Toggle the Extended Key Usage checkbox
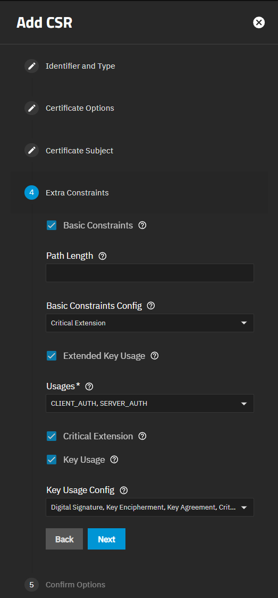This screenshot has width=278, height=598. click(x=52, y=356)
